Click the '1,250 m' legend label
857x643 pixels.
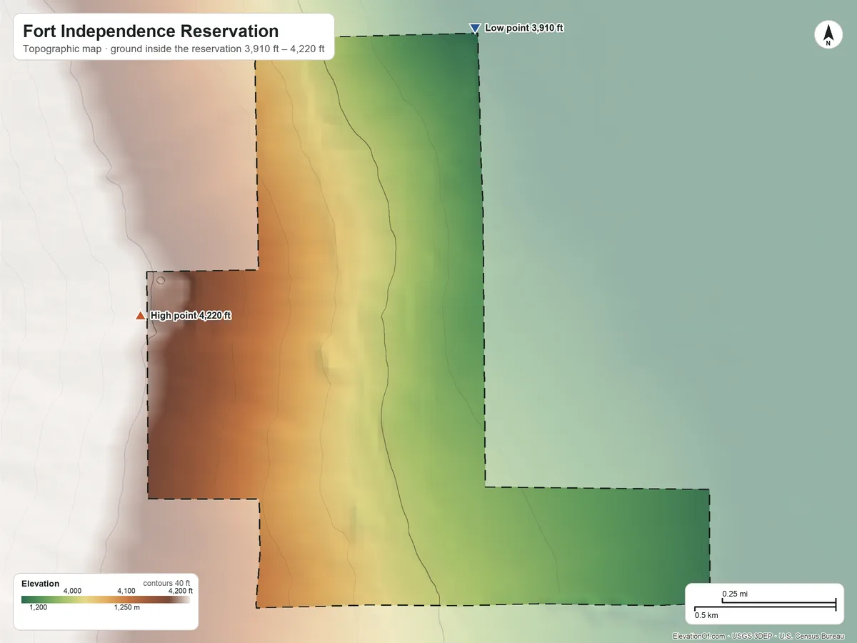coord(127,608)
